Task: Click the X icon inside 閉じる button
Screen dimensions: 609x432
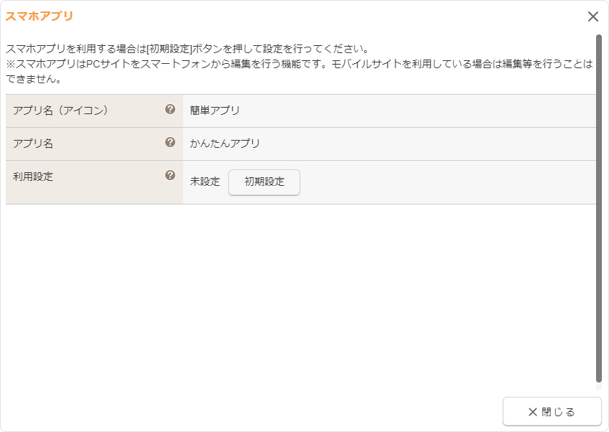Action: [x=532, y=412]
